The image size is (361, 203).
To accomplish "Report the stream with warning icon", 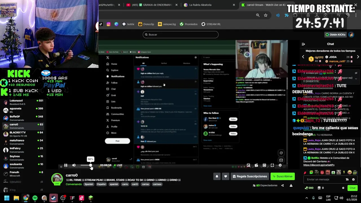I will coord(291,186).
